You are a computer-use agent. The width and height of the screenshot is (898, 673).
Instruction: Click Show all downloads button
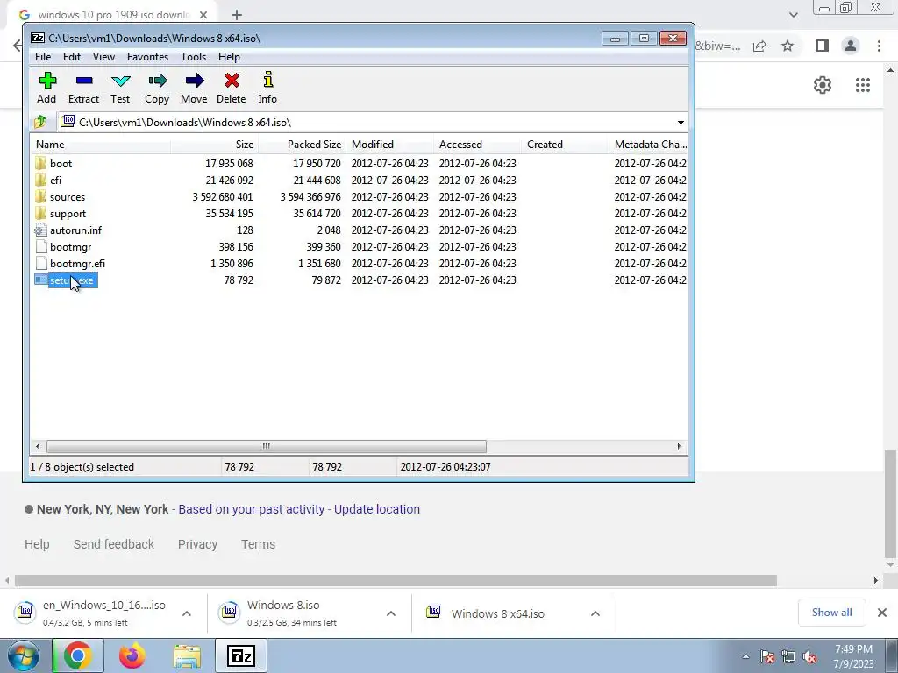831,613
